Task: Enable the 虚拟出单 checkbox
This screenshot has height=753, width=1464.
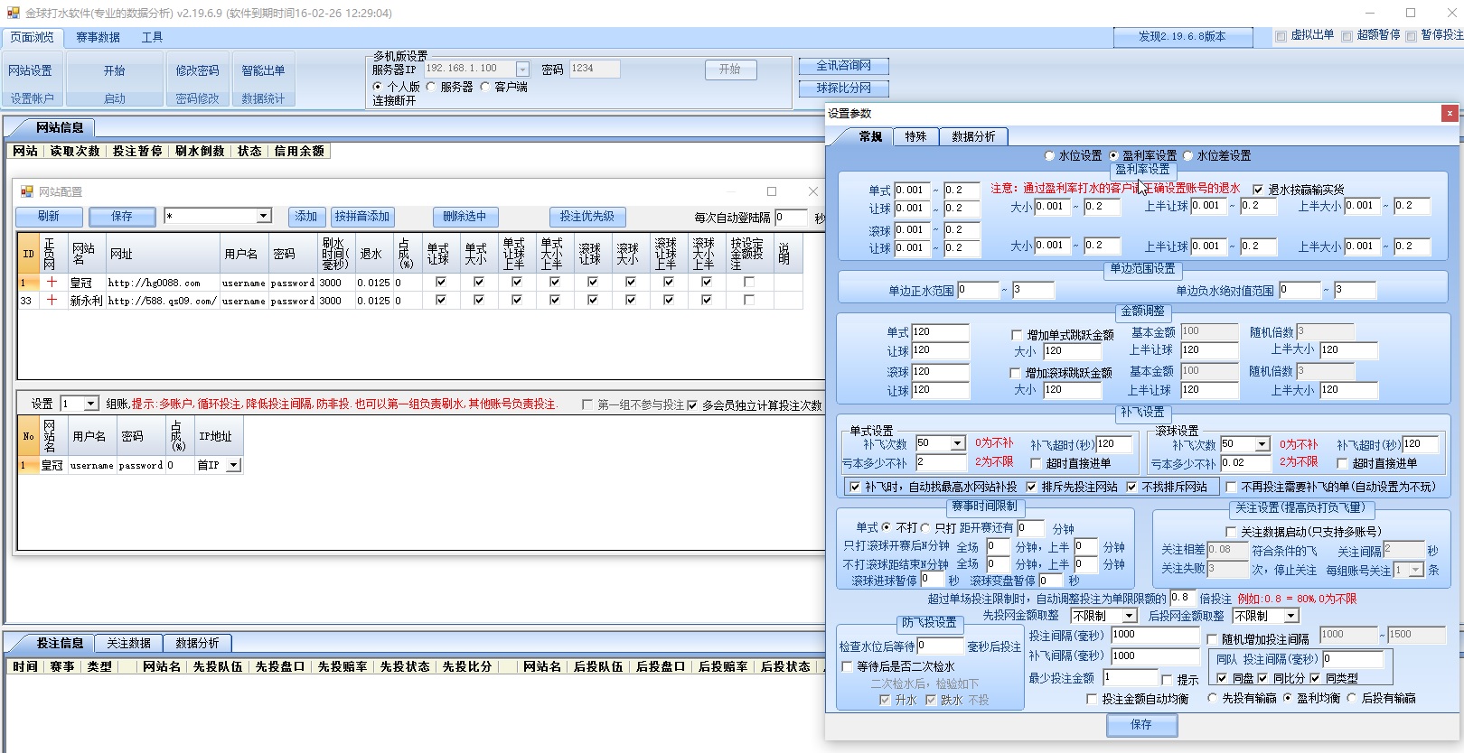Action: [1281, 36]
